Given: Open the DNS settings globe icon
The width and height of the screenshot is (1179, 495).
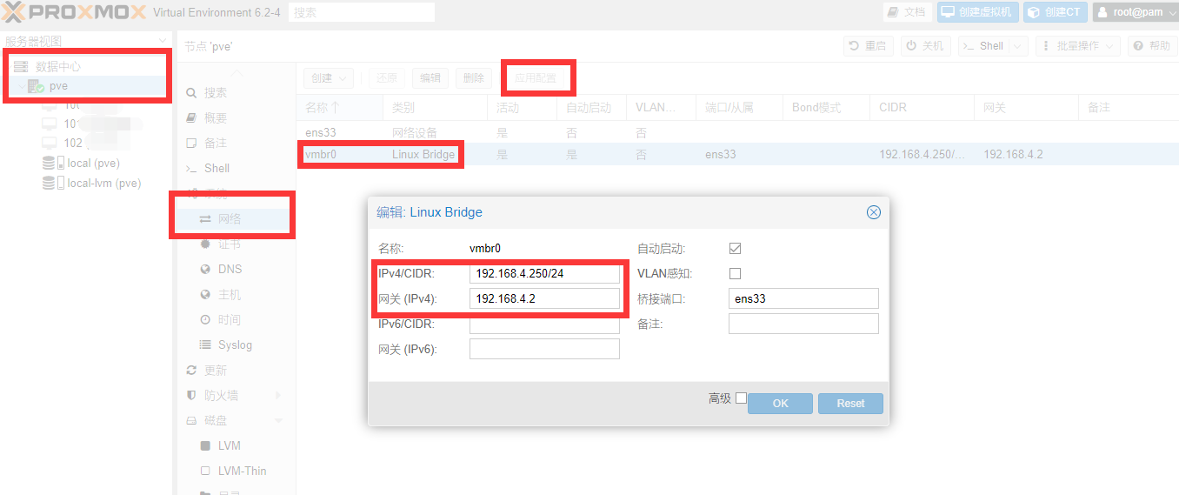Looking at the screenshot, I should coord(205,270).
